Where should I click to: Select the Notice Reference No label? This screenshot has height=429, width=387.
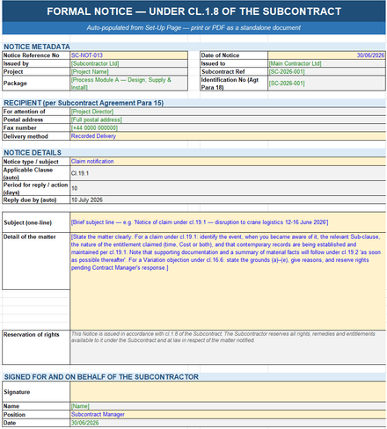tap(36, 55)
